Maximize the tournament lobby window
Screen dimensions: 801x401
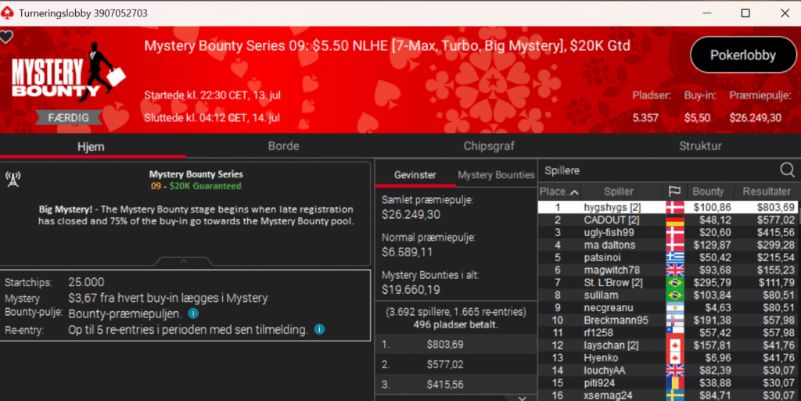tap(745, 13)
